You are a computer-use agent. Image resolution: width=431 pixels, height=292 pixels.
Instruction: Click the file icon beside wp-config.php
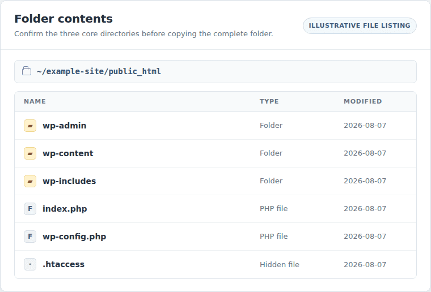coord(30,237)
